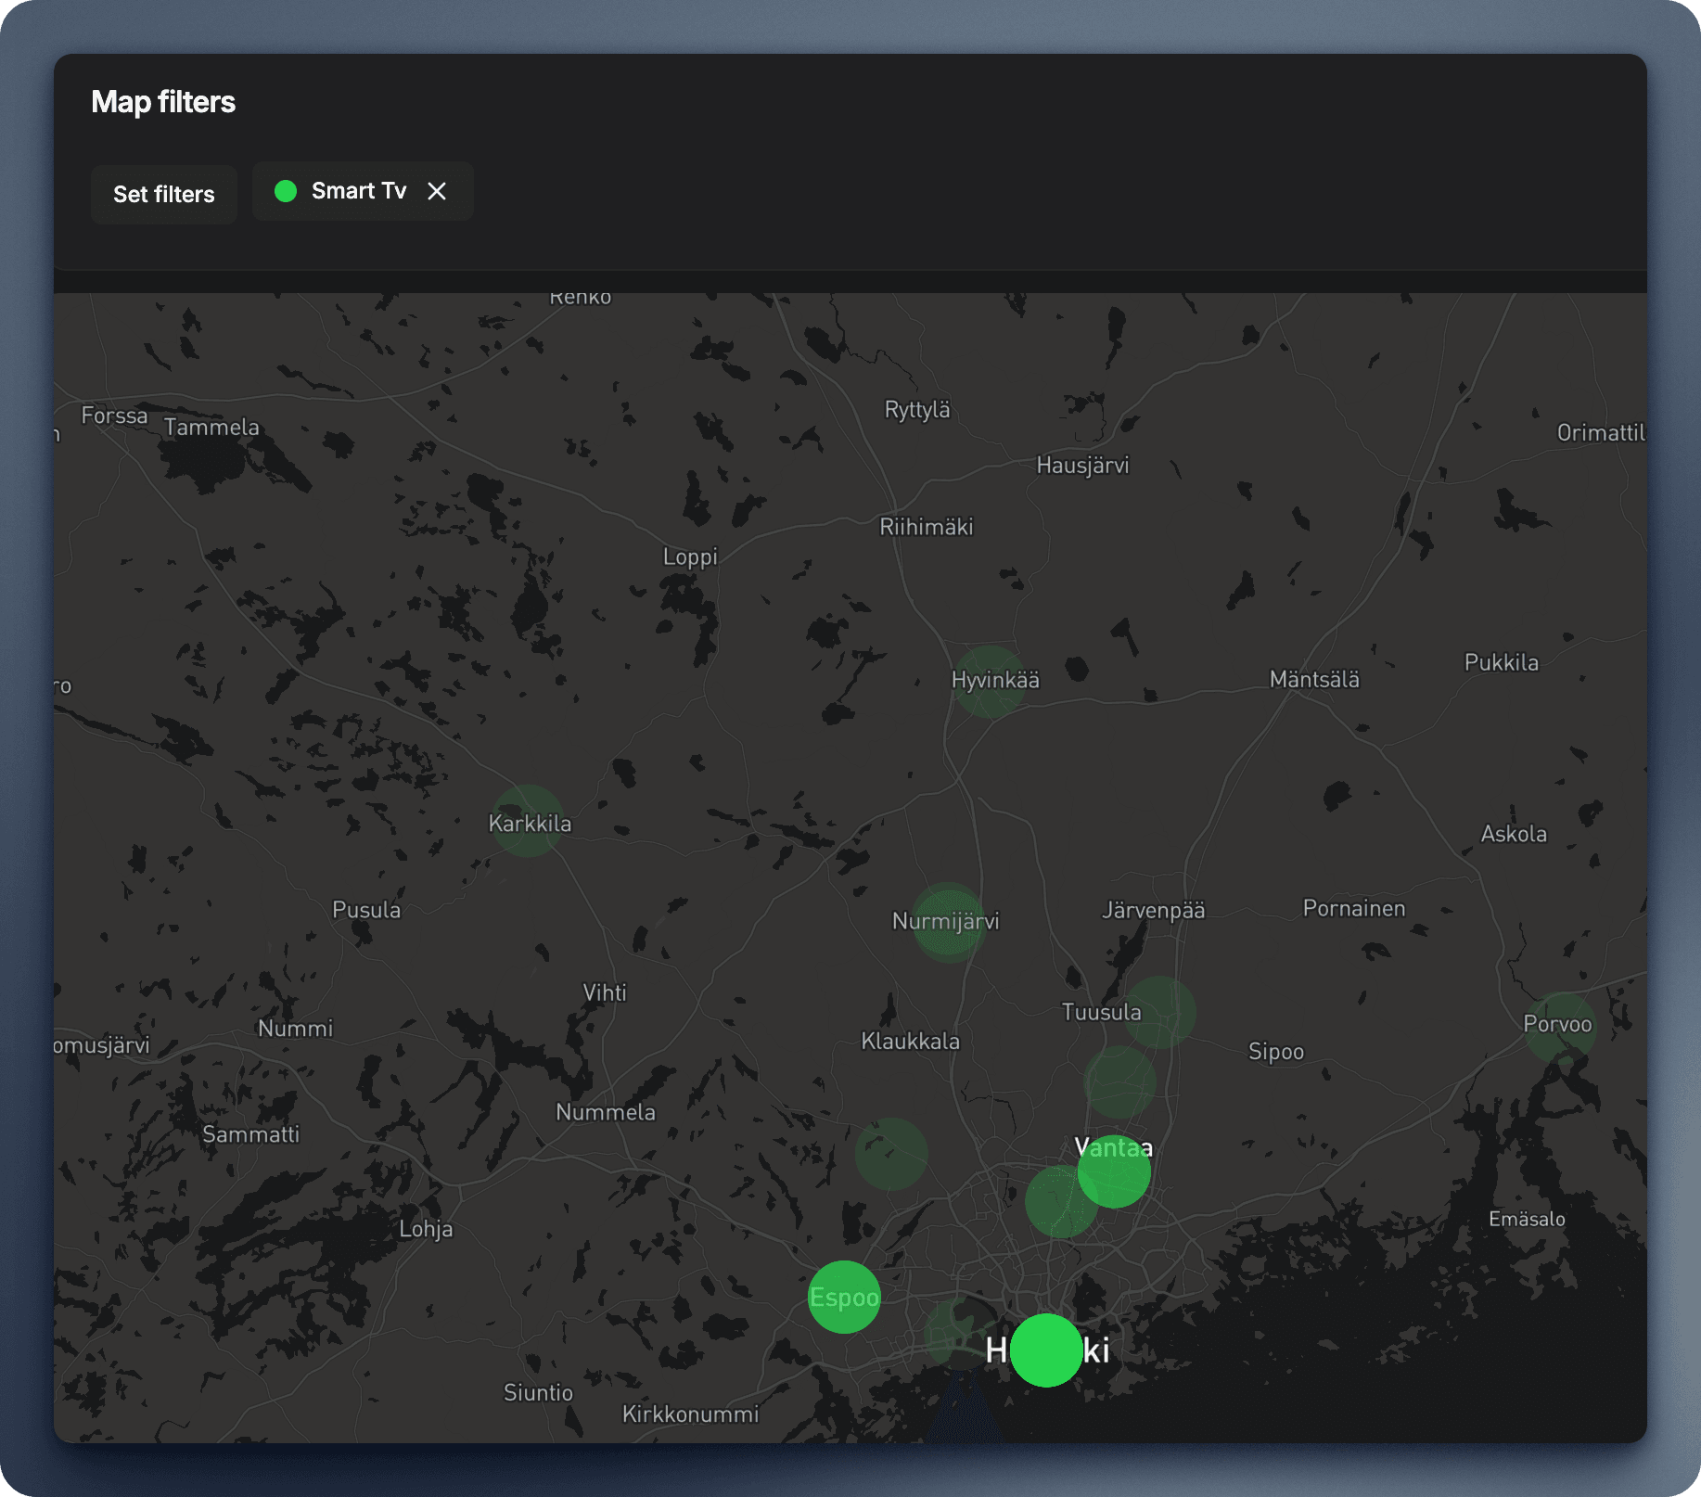Click the Mäntsälä town label

pyautogui.click(x=1314, y=679)
